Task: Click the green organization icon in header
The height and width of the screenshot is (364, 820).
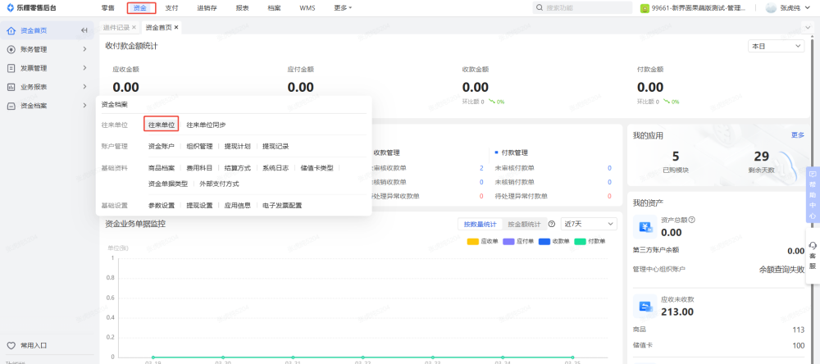Action: click(645, 8)
